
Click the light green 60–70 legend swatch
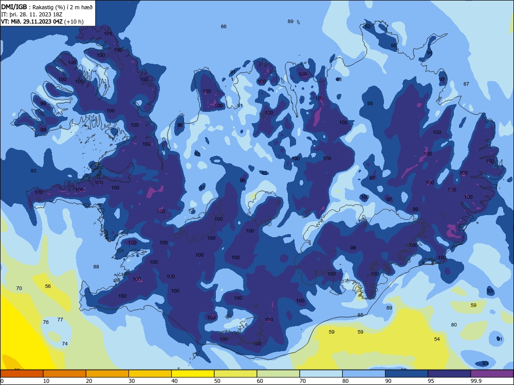point(278,374)
